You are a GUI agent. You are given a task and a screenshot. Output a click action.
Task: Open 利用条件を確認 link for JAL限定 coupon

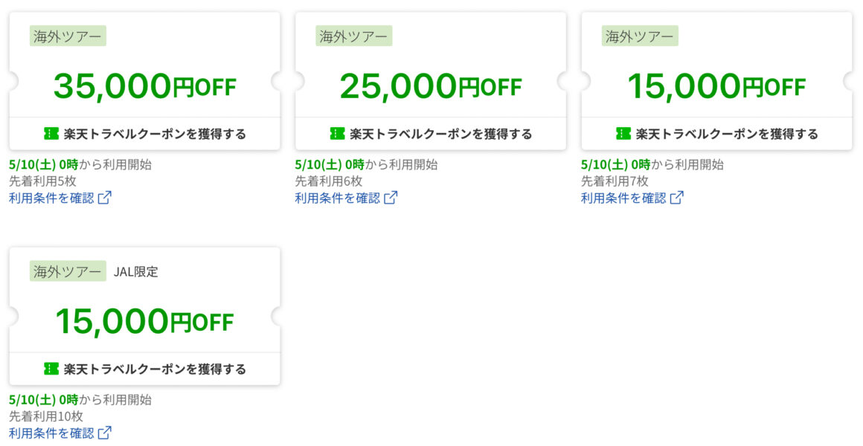52,433
